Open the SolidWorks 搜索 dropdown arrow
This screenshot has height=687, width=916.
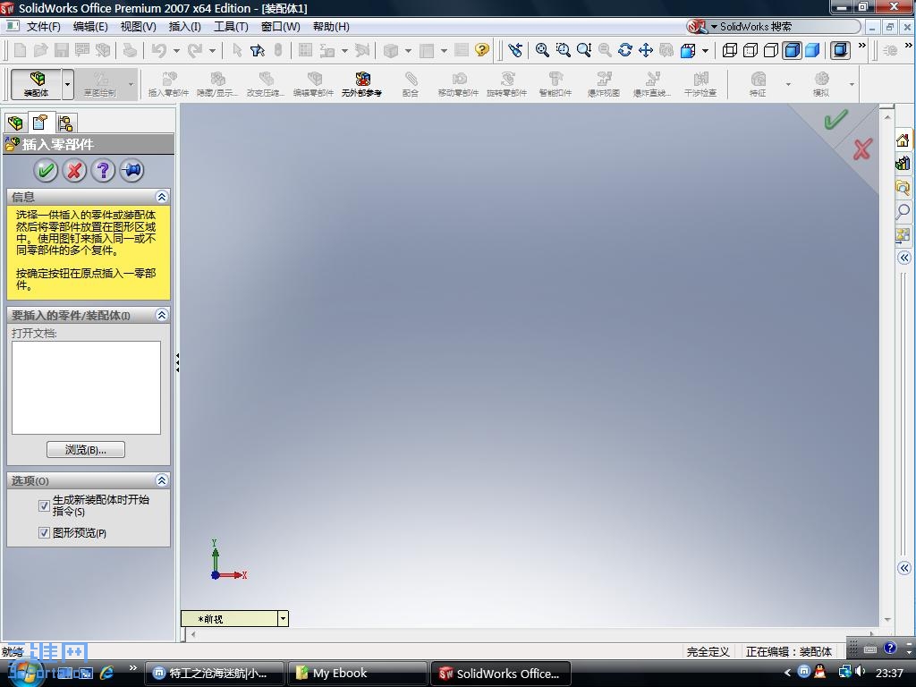714,27
